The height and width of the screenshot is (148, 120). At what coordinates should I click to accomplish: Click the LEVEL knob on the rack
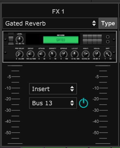click(x=19, y=39)
